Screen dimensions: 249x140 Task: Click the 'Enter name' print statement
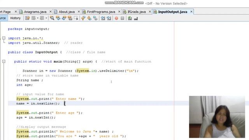tap(51, 99)
